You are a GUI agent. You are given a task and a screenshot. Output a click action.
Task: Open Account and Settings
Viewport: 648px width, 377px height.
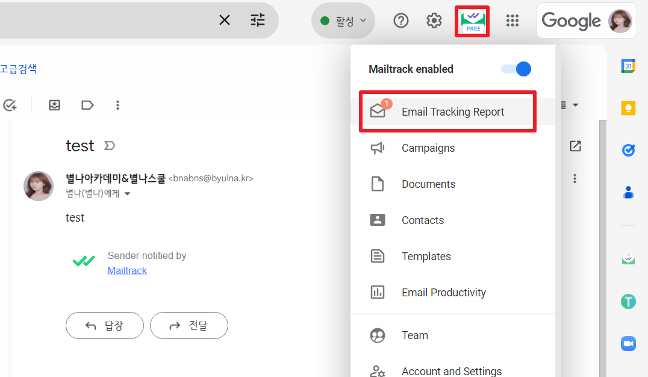[x=452, y=371]
